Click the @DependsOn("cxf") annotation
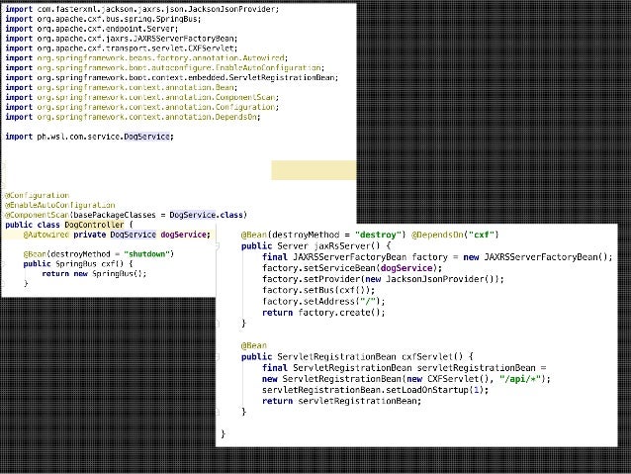Viewport: 631px width, 474px height. pyautogui.click(x=455, y=235)
